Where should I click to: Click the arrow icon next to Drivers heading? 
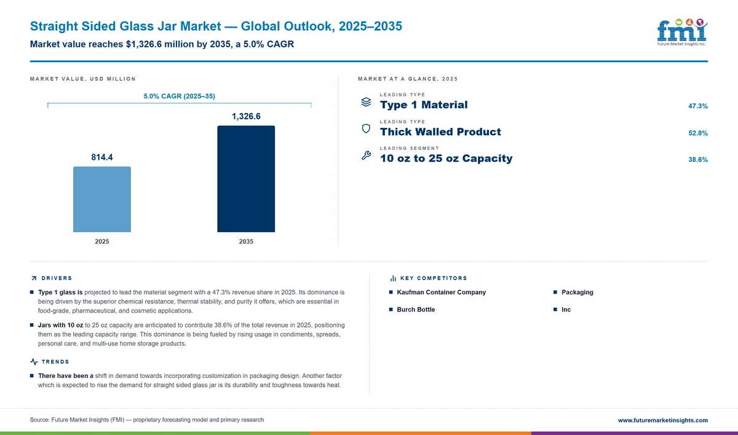(34, 278)
